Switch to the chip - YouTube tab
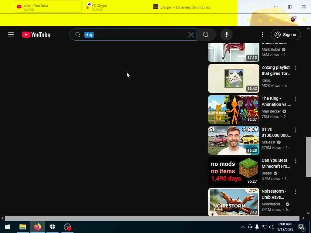 [x=48, y=7]
